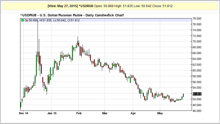Click the 'May' x-axis label
Viewport: 220px width, 124px height.
tap(160, 113)
